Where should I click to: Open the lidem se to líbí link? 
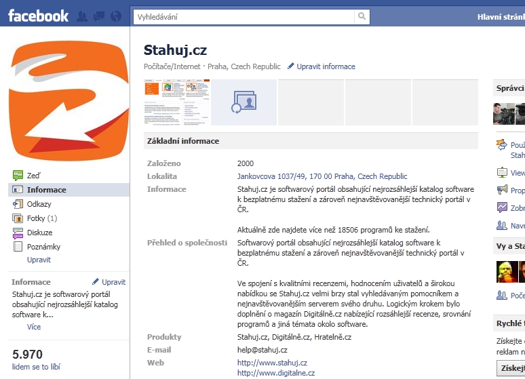pos(36,367)
